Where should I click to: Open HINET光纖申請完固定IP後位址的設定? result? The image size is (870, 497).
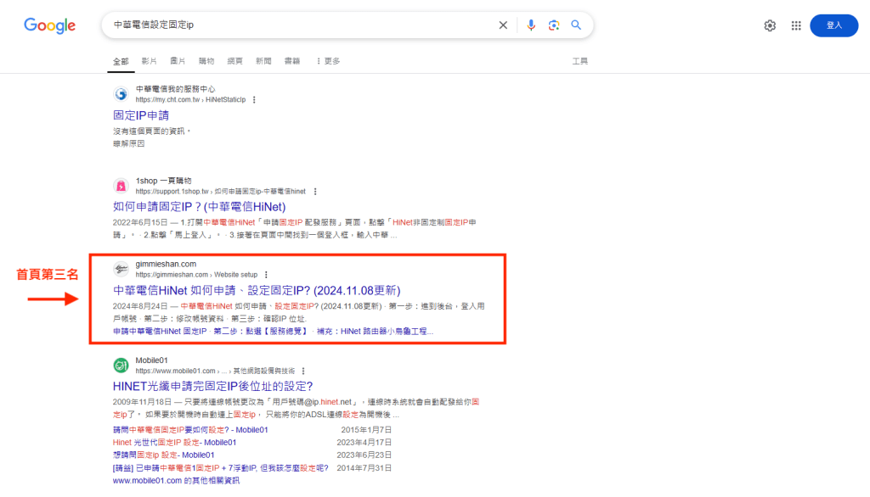point(213,386)
